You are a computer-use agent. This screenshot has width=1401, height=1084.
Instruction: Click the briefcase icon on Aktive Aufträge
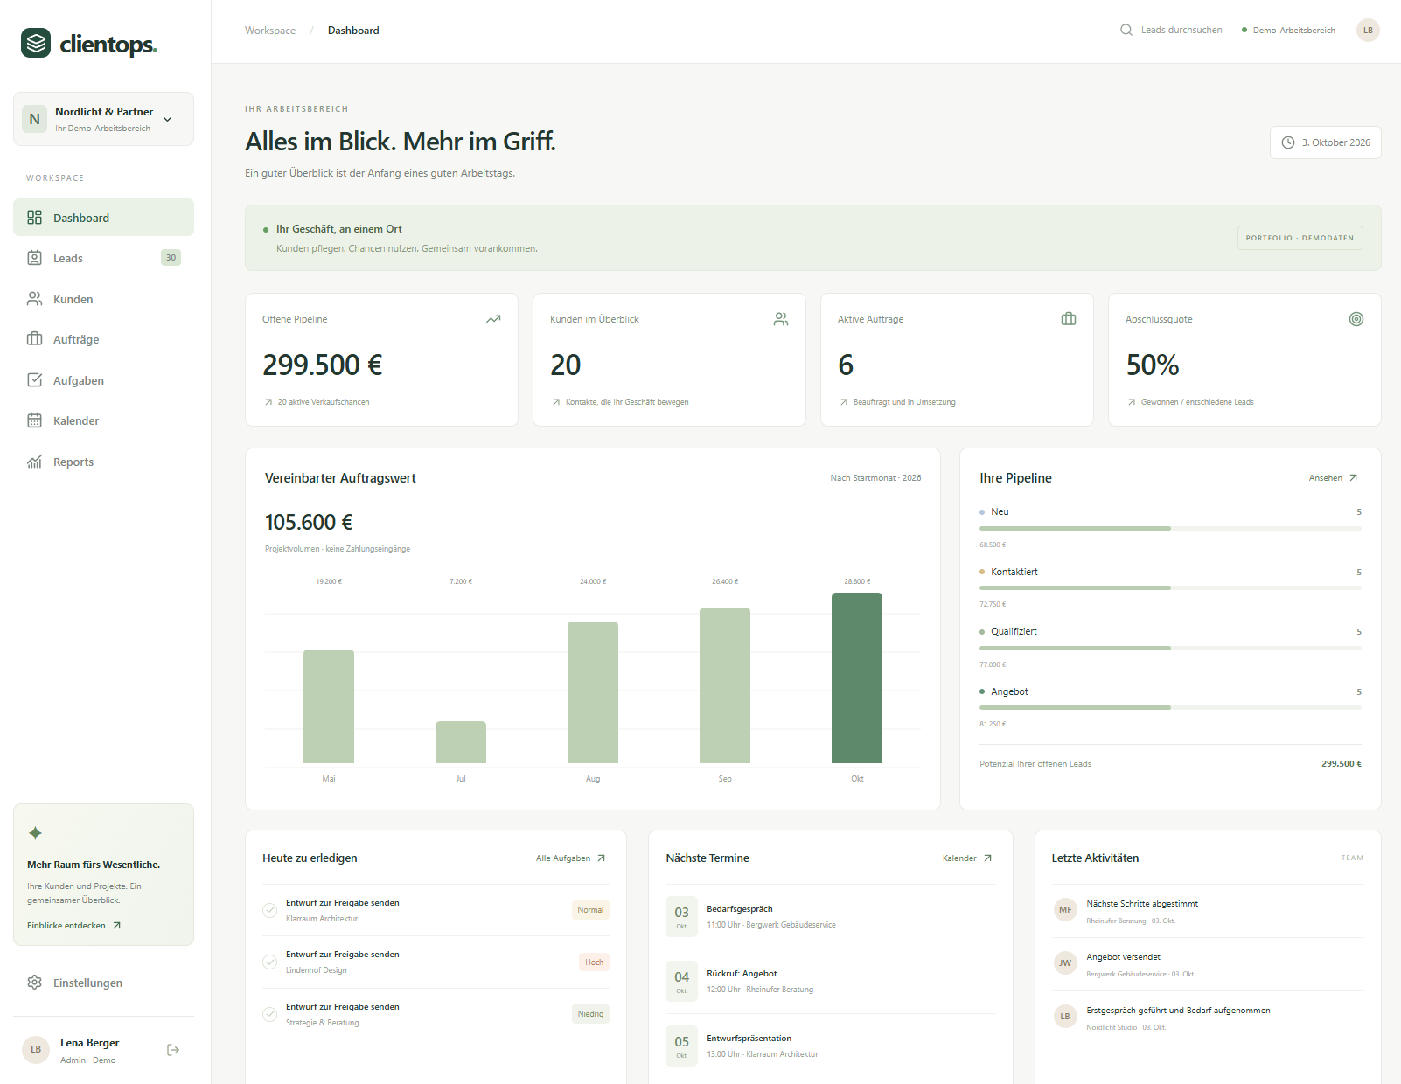(1069, 319)
